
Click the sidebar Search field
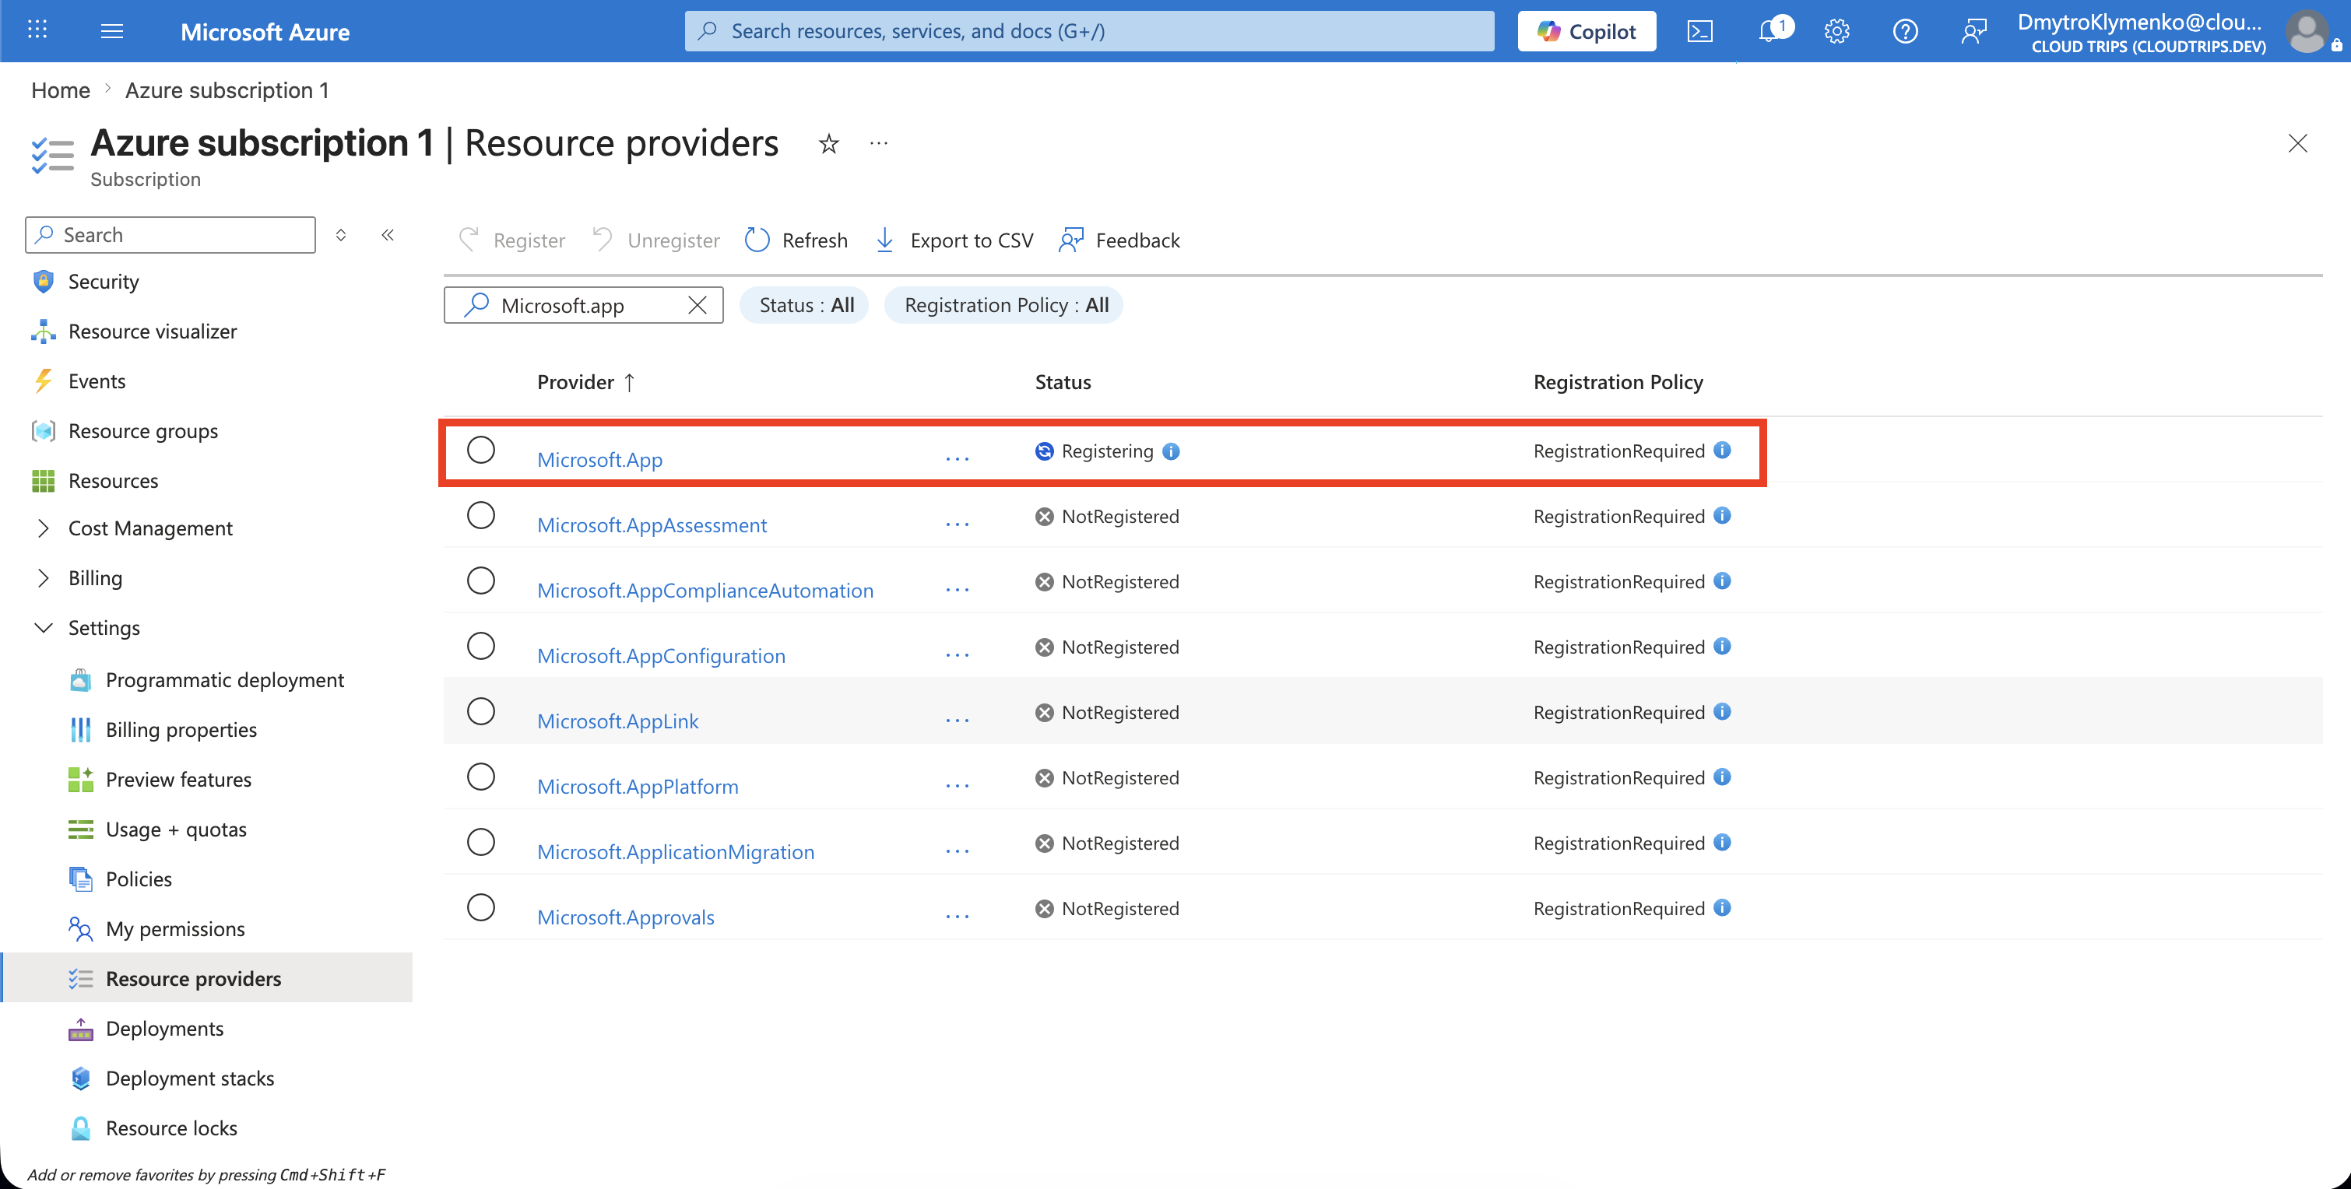point(170,234)
